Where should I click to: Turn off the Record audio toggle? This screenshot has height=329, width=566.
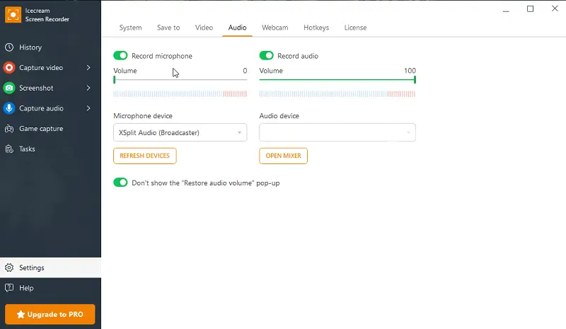coord(267,56)
